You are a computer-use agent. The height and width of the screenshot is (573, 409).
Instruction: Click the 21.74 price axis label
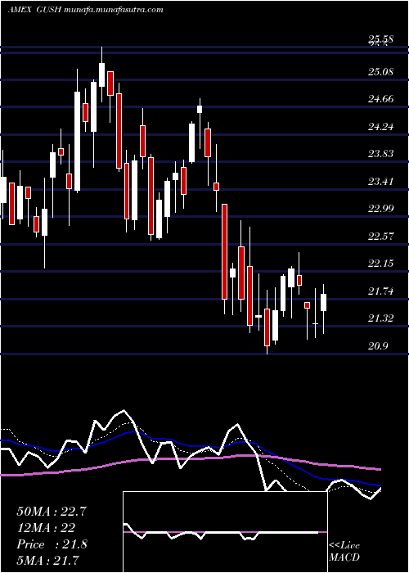380,291
